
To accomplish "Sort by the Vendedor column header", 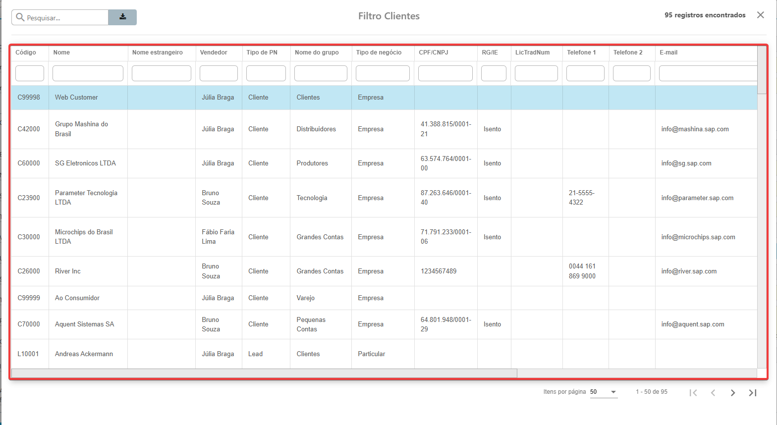I will [x=214, y=53].
